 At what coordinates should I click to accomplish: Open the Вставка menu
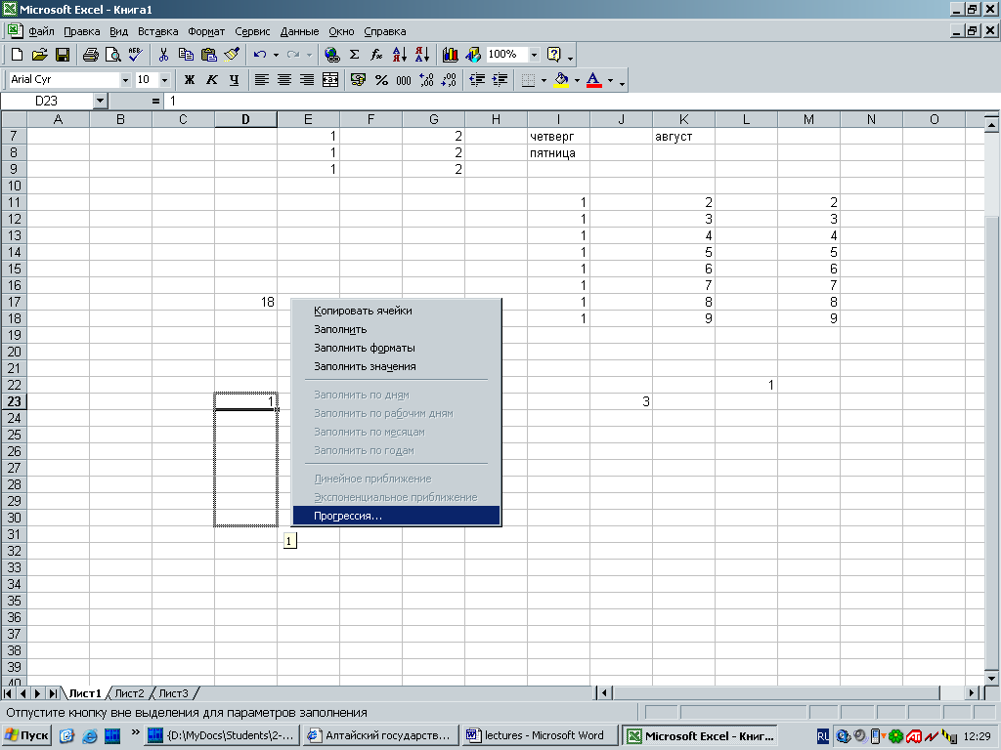[157, 31]
